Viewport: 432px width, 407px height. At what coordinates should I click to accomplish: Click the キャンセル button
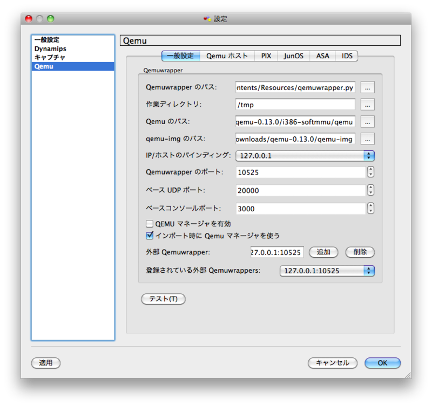tap(333, 363)
